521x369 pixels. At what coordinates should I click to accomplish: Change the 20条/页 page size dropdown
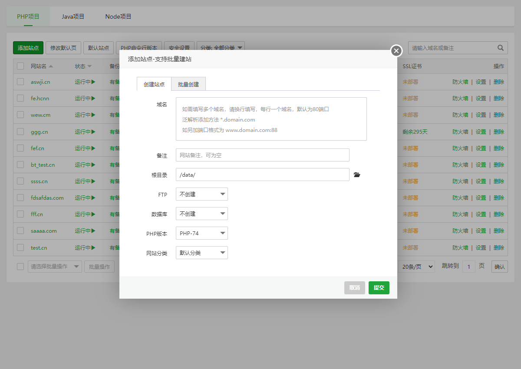[416, 266]
